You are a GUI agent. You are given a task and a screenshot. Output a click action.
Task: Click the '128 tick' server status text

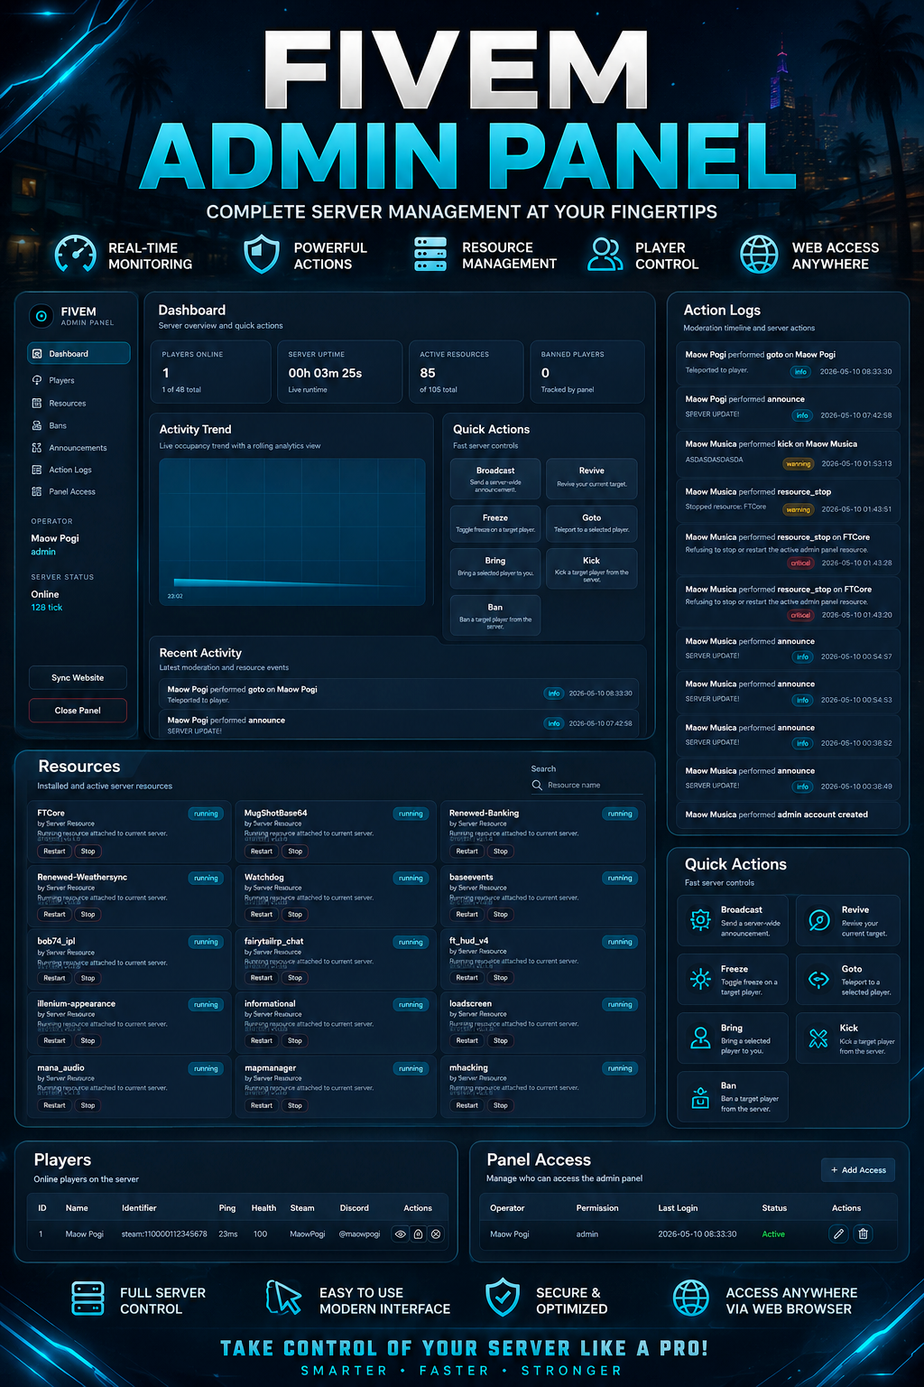pos(47,608)
